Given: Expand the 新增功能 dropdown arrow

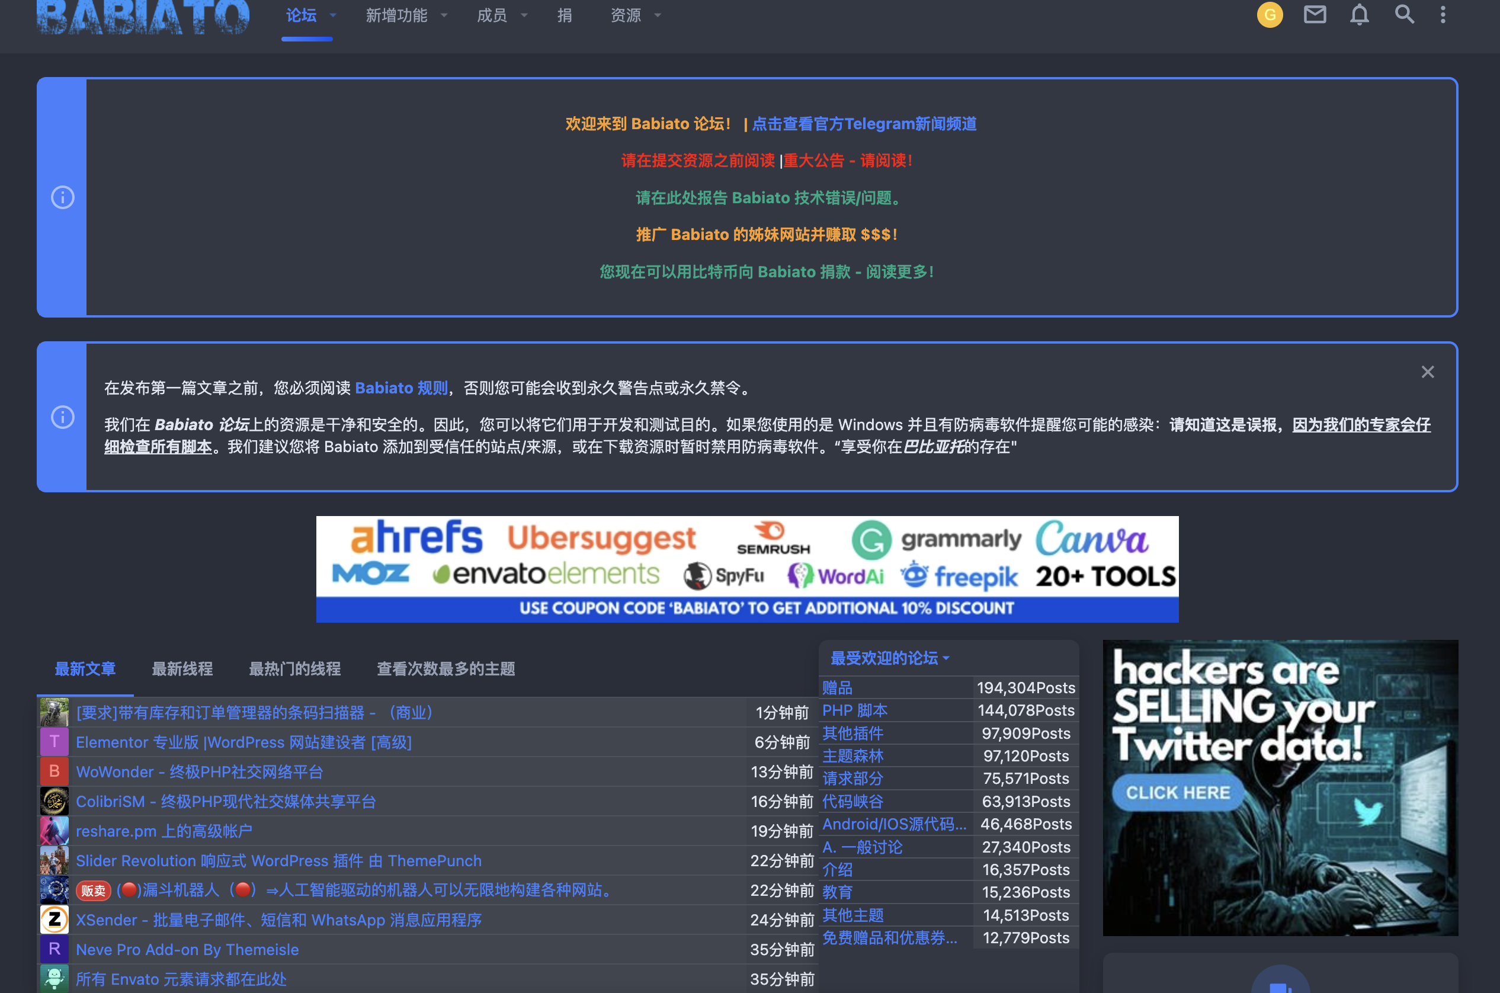Looking at the screenshot, I should point(444,15).
